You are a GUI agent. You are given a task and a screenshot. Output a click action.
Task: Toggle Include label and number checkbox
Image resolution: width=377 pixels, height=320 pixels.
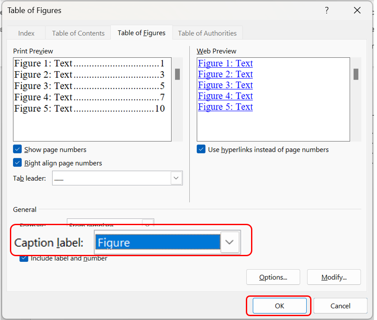23,259
